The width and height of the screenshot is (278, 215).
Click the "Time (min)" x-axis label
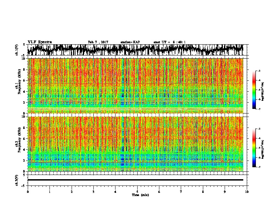click(x=140, y=195)
